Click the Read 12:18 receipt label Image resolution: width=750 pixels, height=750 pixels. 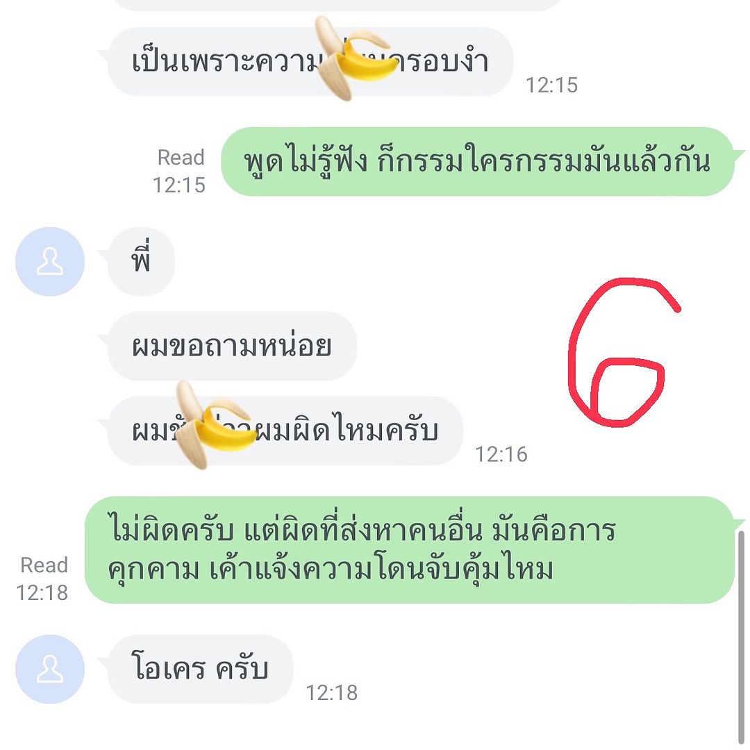[x=42, y=578]
